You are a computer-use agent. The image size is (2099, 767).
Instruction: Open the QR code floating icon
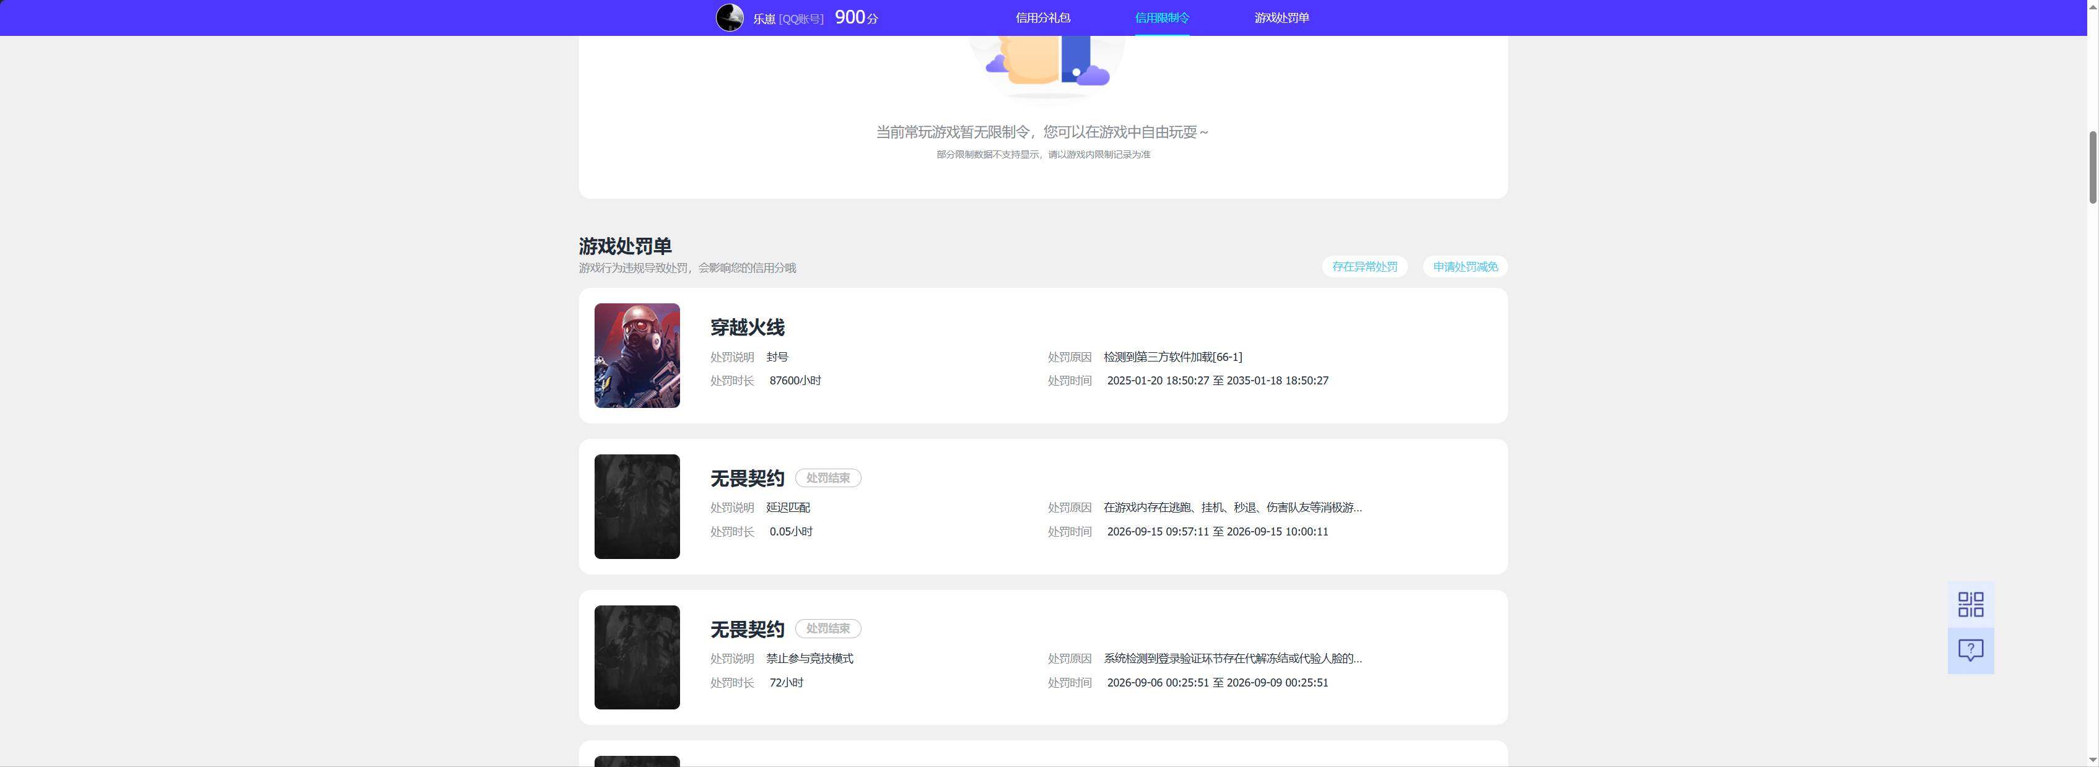coord(1970,604)
